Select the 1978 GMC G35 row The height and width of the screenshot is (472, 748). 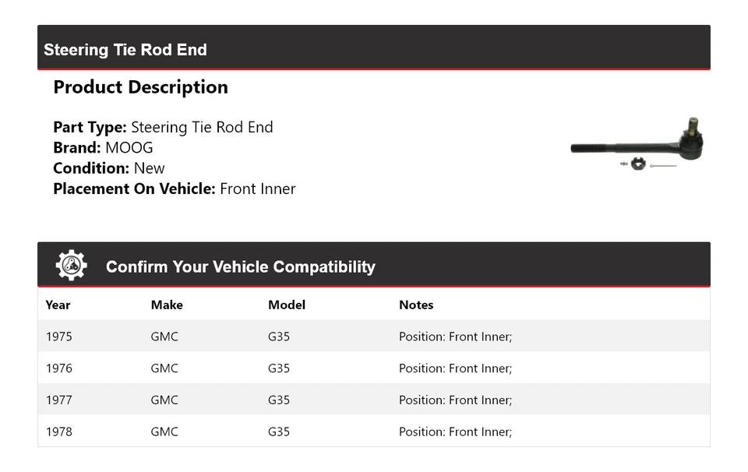(x=373, y=431)
